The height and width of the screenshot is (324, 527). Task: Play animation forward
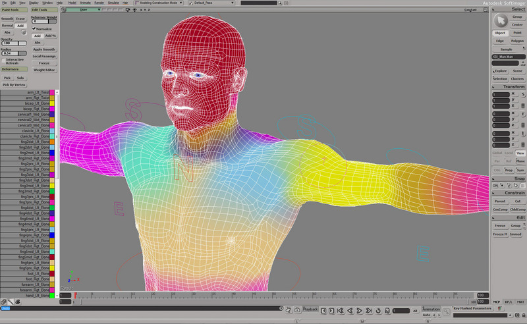[x=359, y=311]
